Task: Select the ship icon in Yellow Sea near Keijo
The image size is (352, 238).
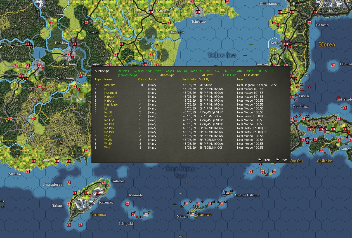Action: pos(251,45)
